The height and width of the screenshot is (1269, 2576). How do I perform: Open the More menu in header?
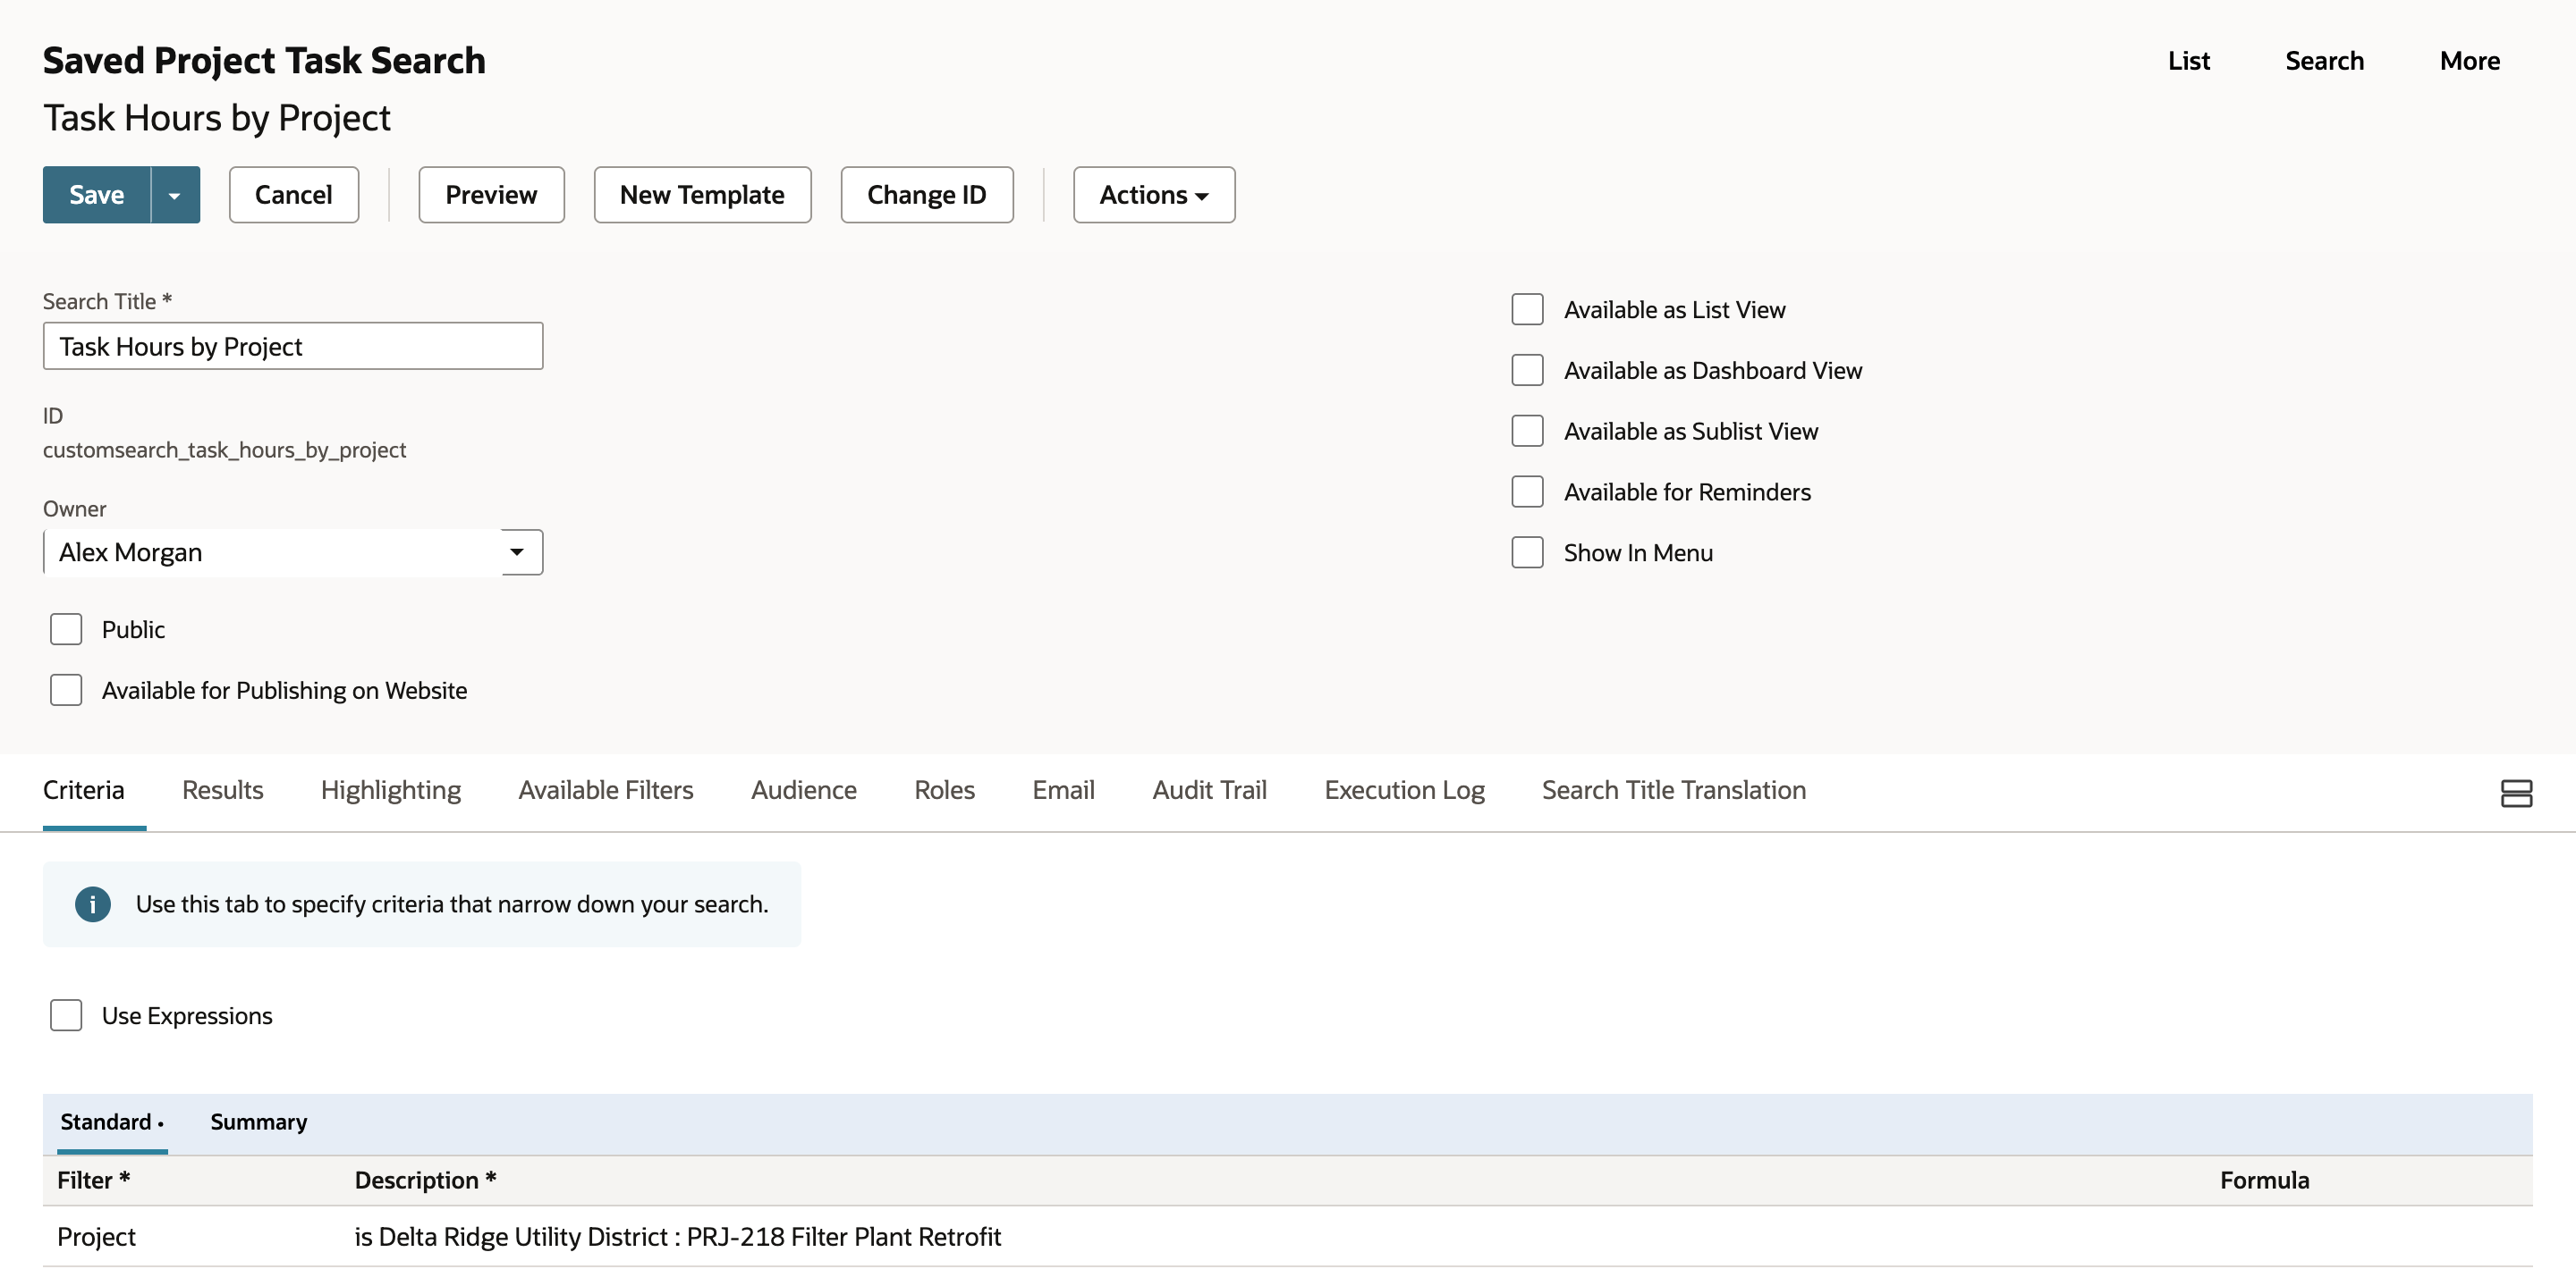2470,61
